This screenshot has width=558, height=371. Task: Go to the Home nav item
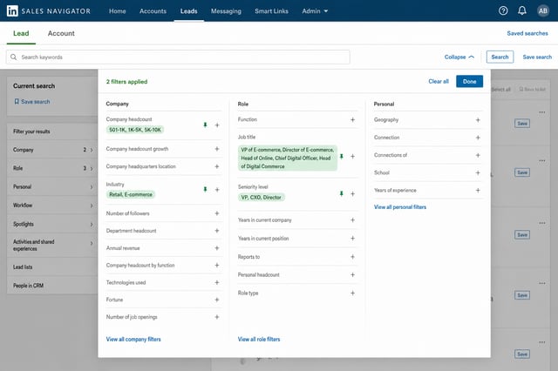point(117,11)
